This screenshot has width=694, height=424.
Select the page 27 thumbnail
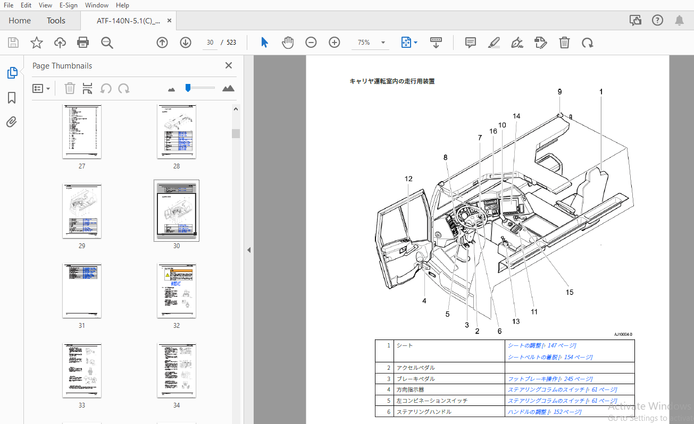82,132
